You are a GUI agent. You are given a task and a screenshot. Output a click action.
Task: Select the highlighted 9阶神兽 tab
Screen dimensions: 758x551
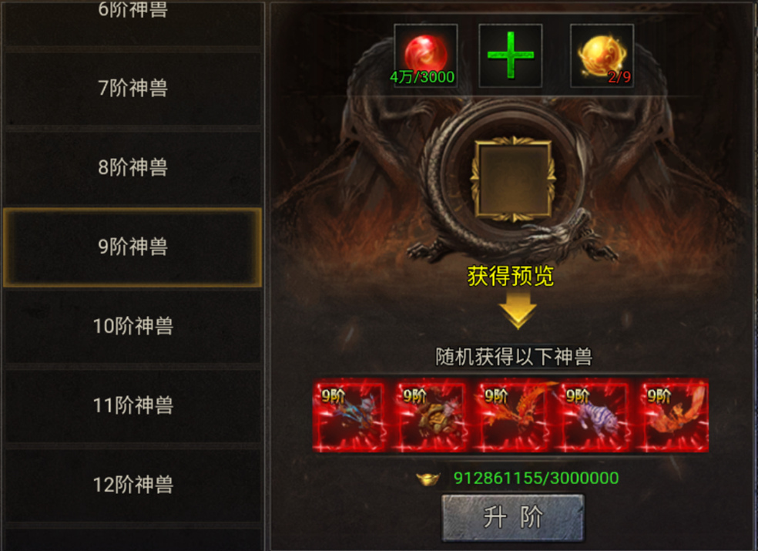133,247
